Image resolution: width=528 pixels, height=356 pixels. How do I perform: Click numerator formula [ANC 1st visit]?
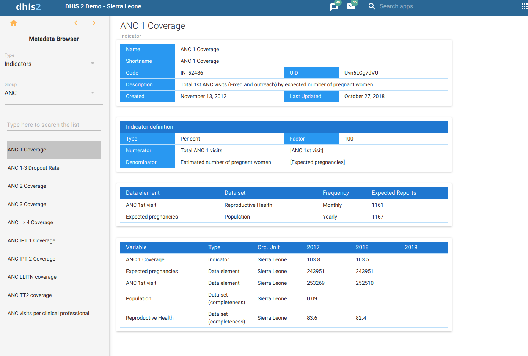click(x=306, y=150)
